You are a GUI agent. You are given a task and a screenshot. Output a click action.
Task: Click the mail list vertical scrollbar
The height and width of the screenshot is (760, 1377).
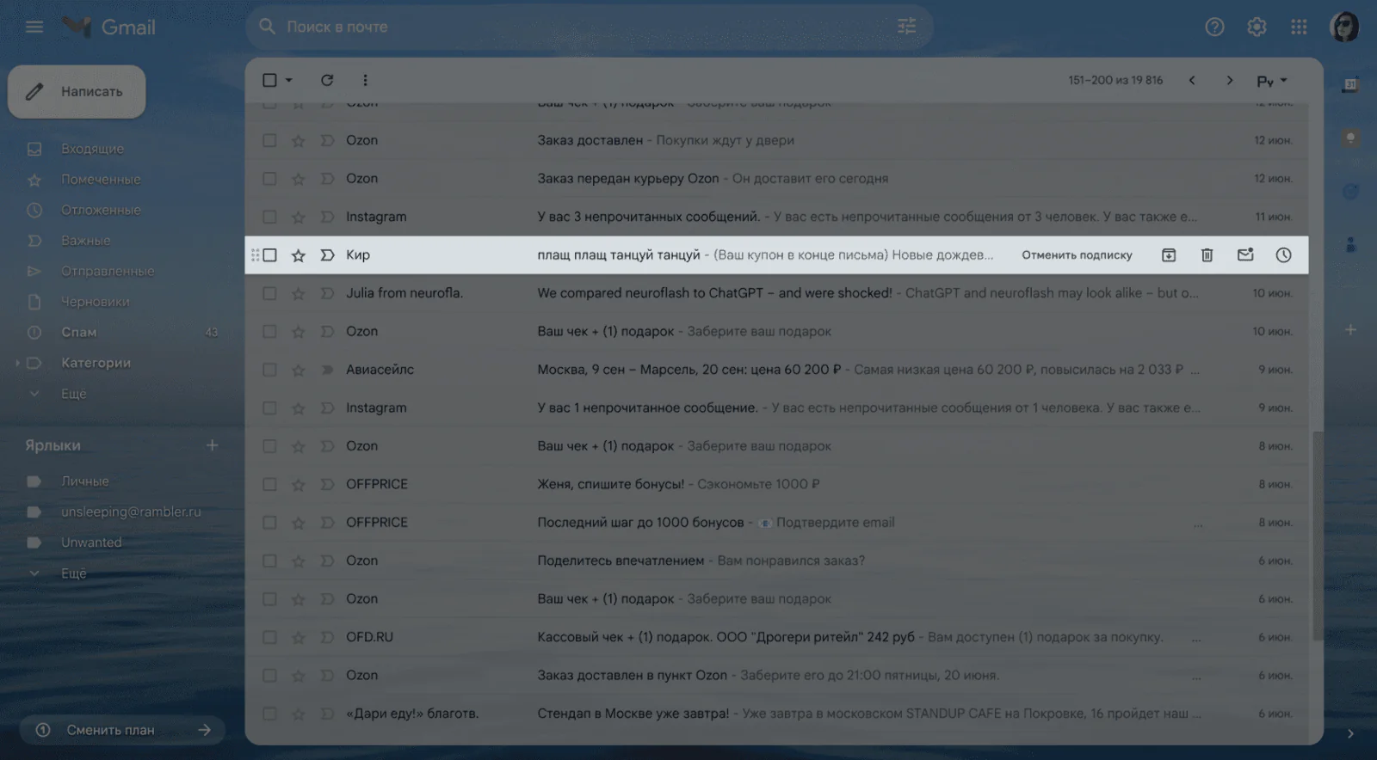point(1317,536)
